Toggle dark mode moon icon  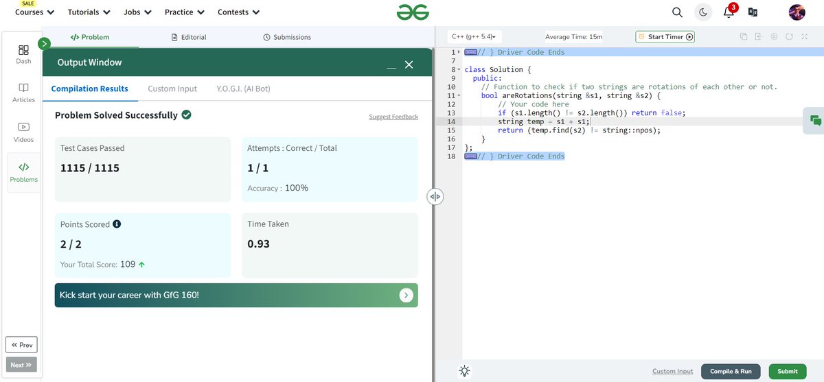pyautogui.click(x=703, y=12)
